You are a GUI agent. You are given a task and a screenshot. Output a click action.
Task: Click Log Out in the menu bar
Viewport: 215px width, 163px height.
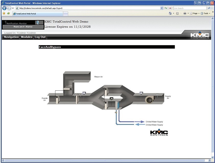(40, 37)
